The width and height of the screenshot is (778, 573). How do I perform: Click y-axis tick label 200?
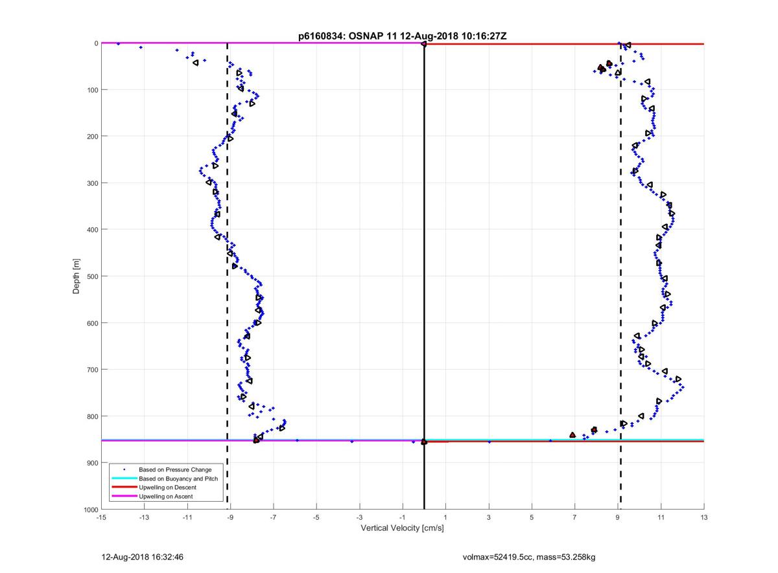pos(92,137)
